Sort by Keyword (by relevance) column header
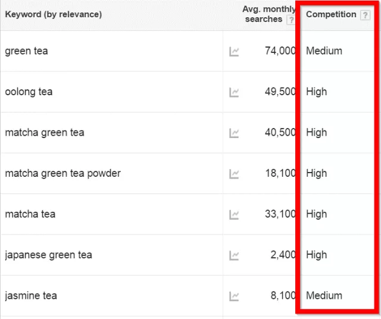Image resolution: width=381 pixels, height=319 pixels. [54, 15]
